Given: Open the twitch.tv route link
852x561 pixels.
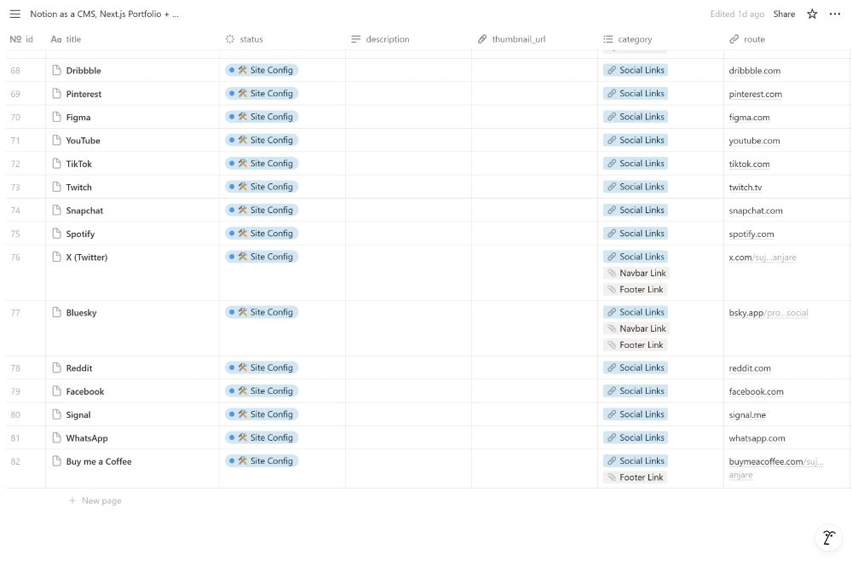Looking at the screenshot, I should 745,188.
